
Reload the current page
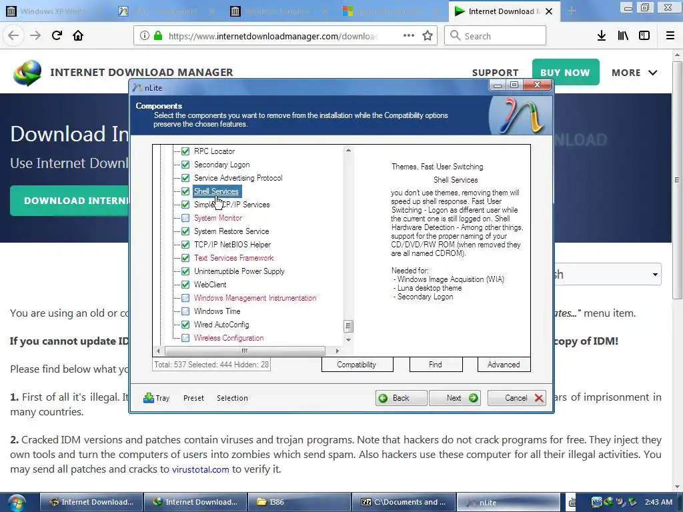point(57,36)
